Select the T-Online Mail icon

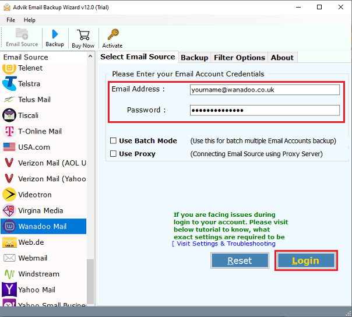tap(9, 131)
